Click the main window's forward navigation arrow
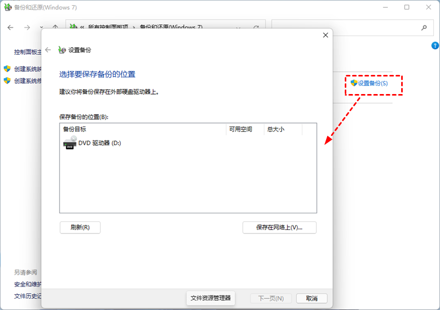 (x=26, y=28)
